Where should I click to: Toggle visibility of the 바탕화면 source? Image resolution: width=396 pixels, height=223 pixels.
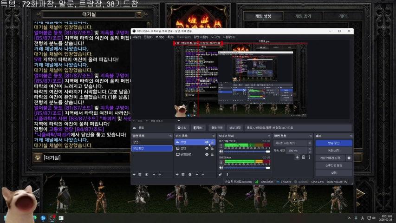pos(207,155)
